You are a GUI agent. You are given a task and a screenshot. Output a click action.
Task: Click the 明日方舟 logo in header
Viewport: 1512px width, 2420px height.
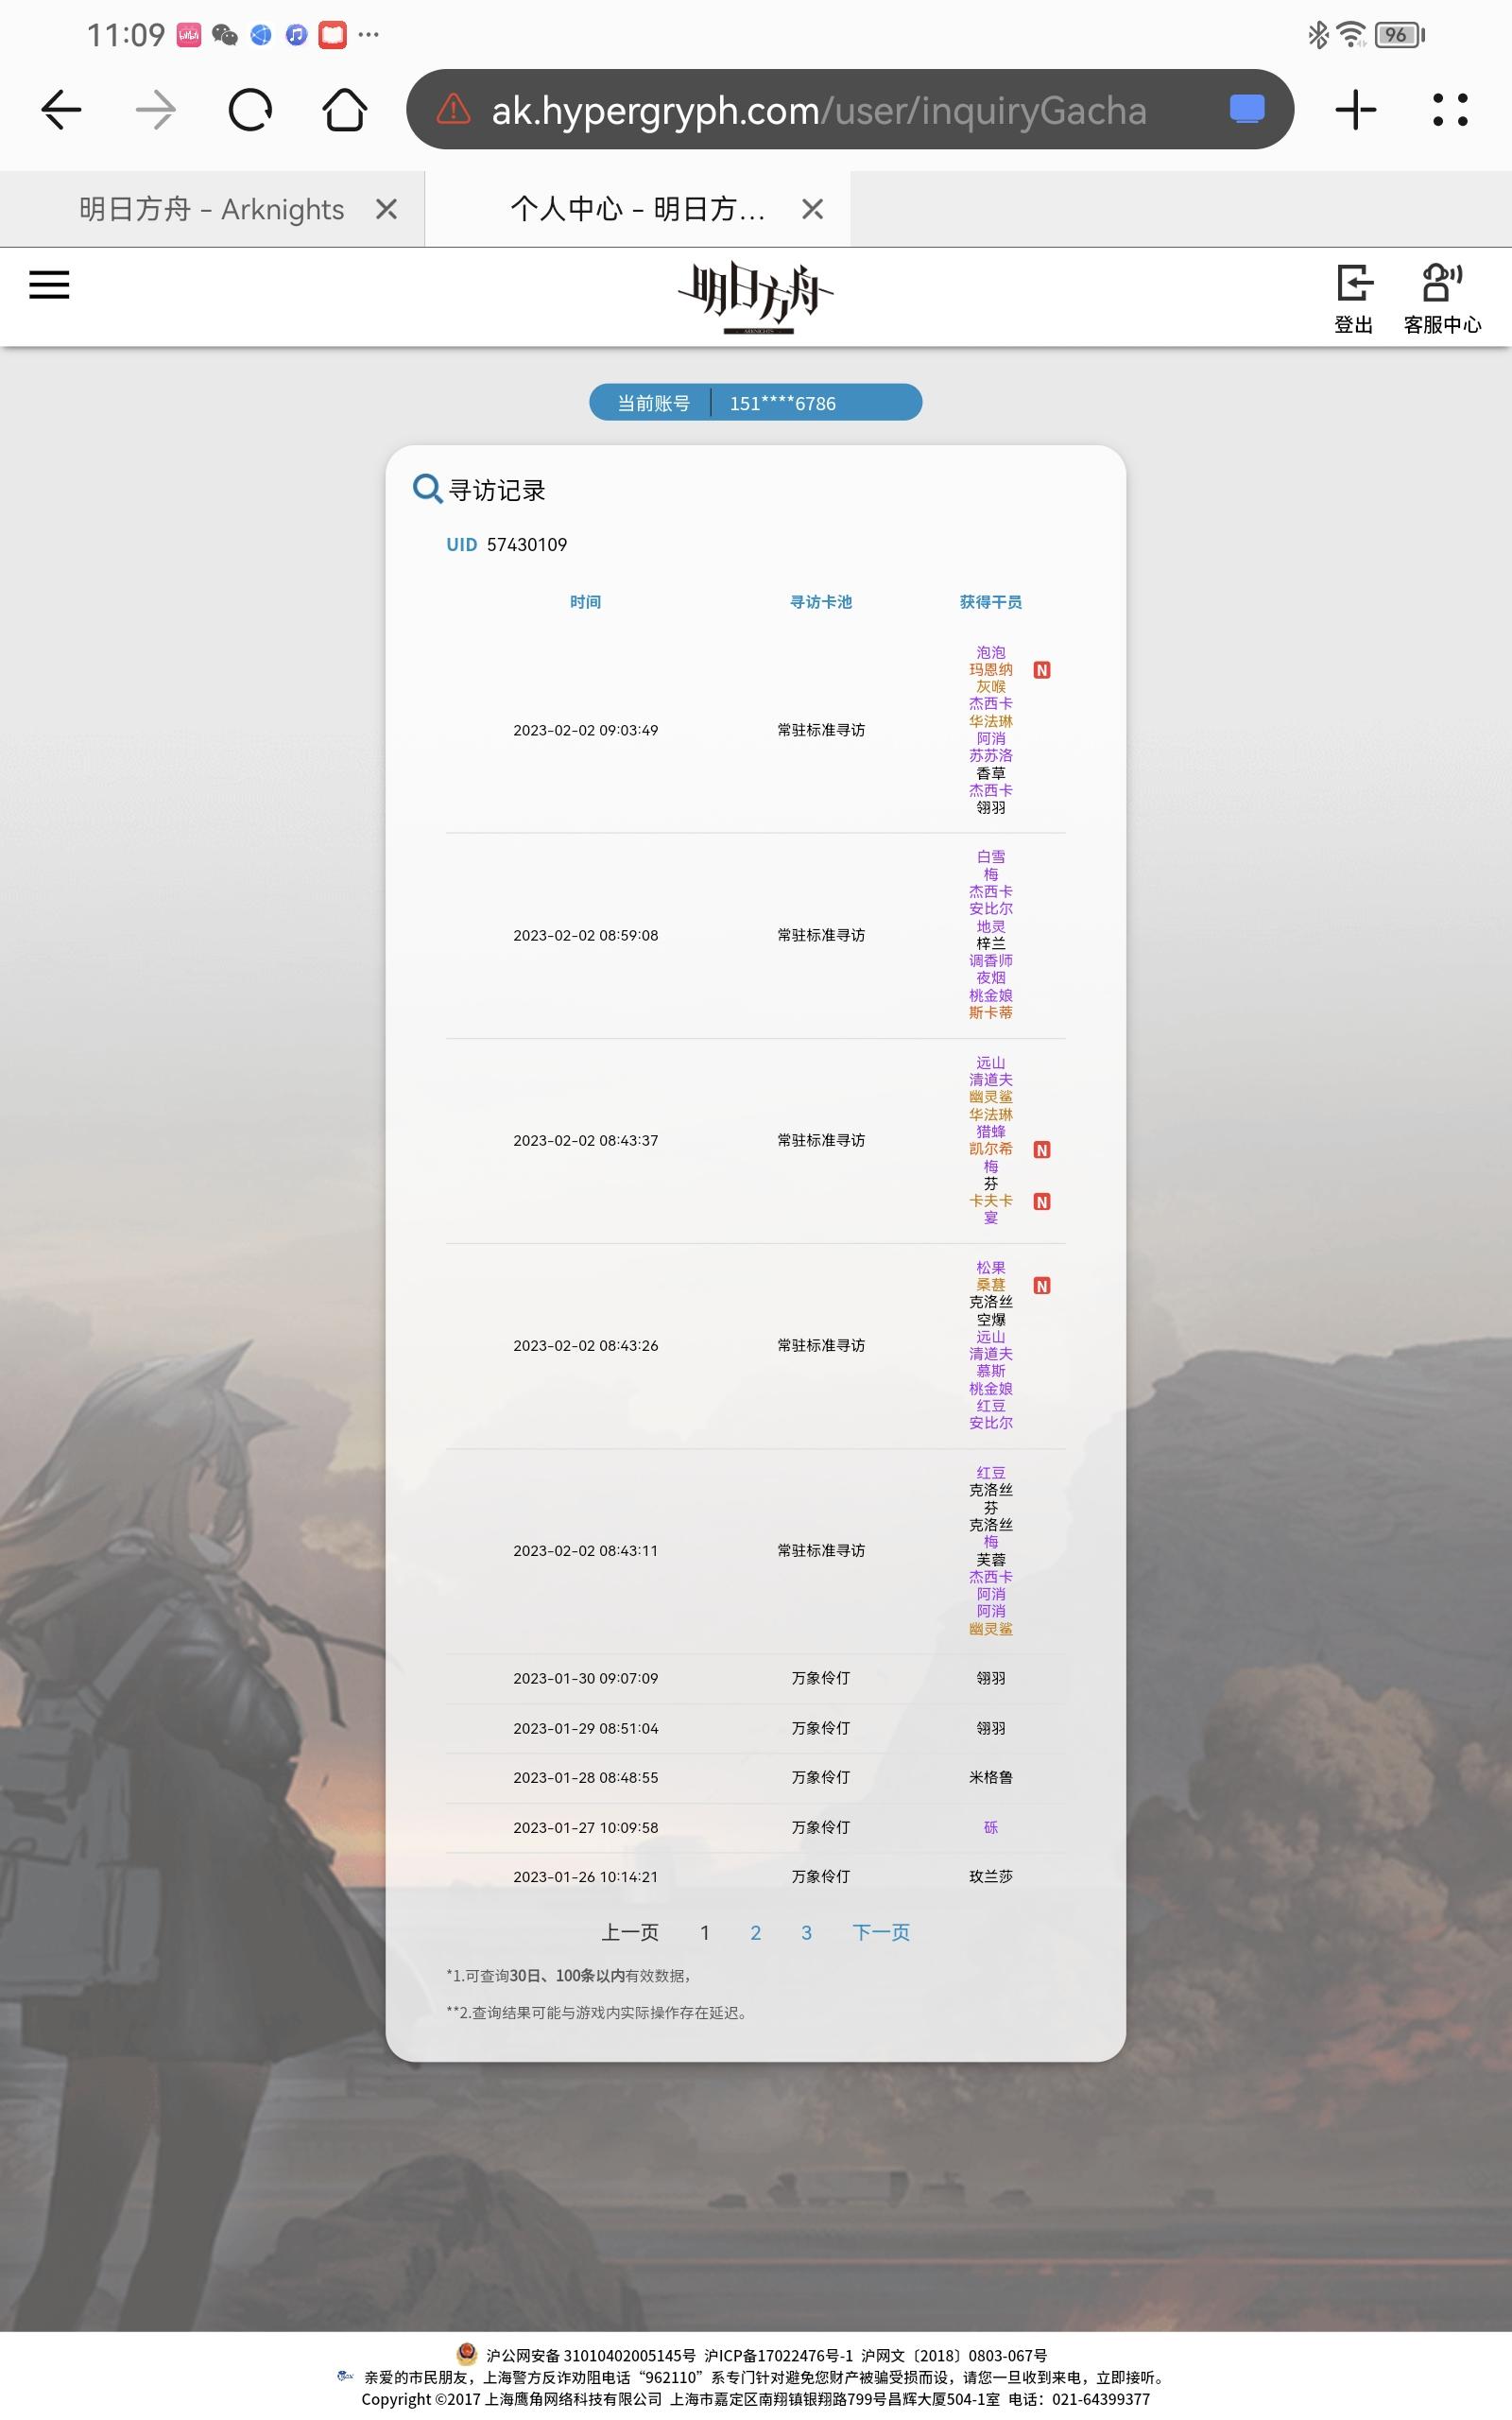pos(756,297)
